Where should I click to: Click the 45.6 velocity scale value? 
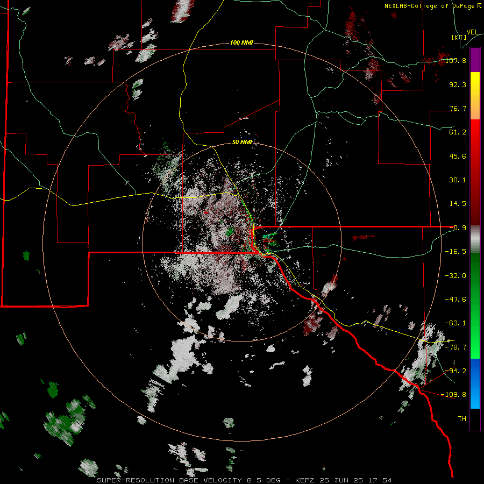pyautogui.click(x=458, y=156)
